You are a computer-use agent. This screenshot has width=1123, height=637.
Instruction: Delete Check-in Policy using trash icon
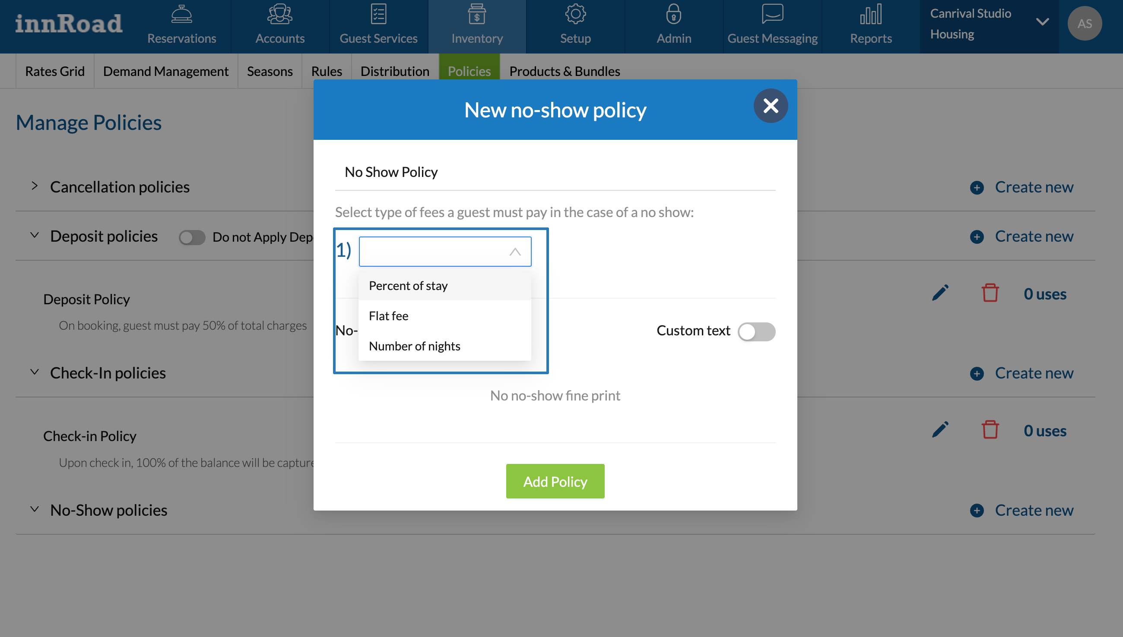click(990, 430)
